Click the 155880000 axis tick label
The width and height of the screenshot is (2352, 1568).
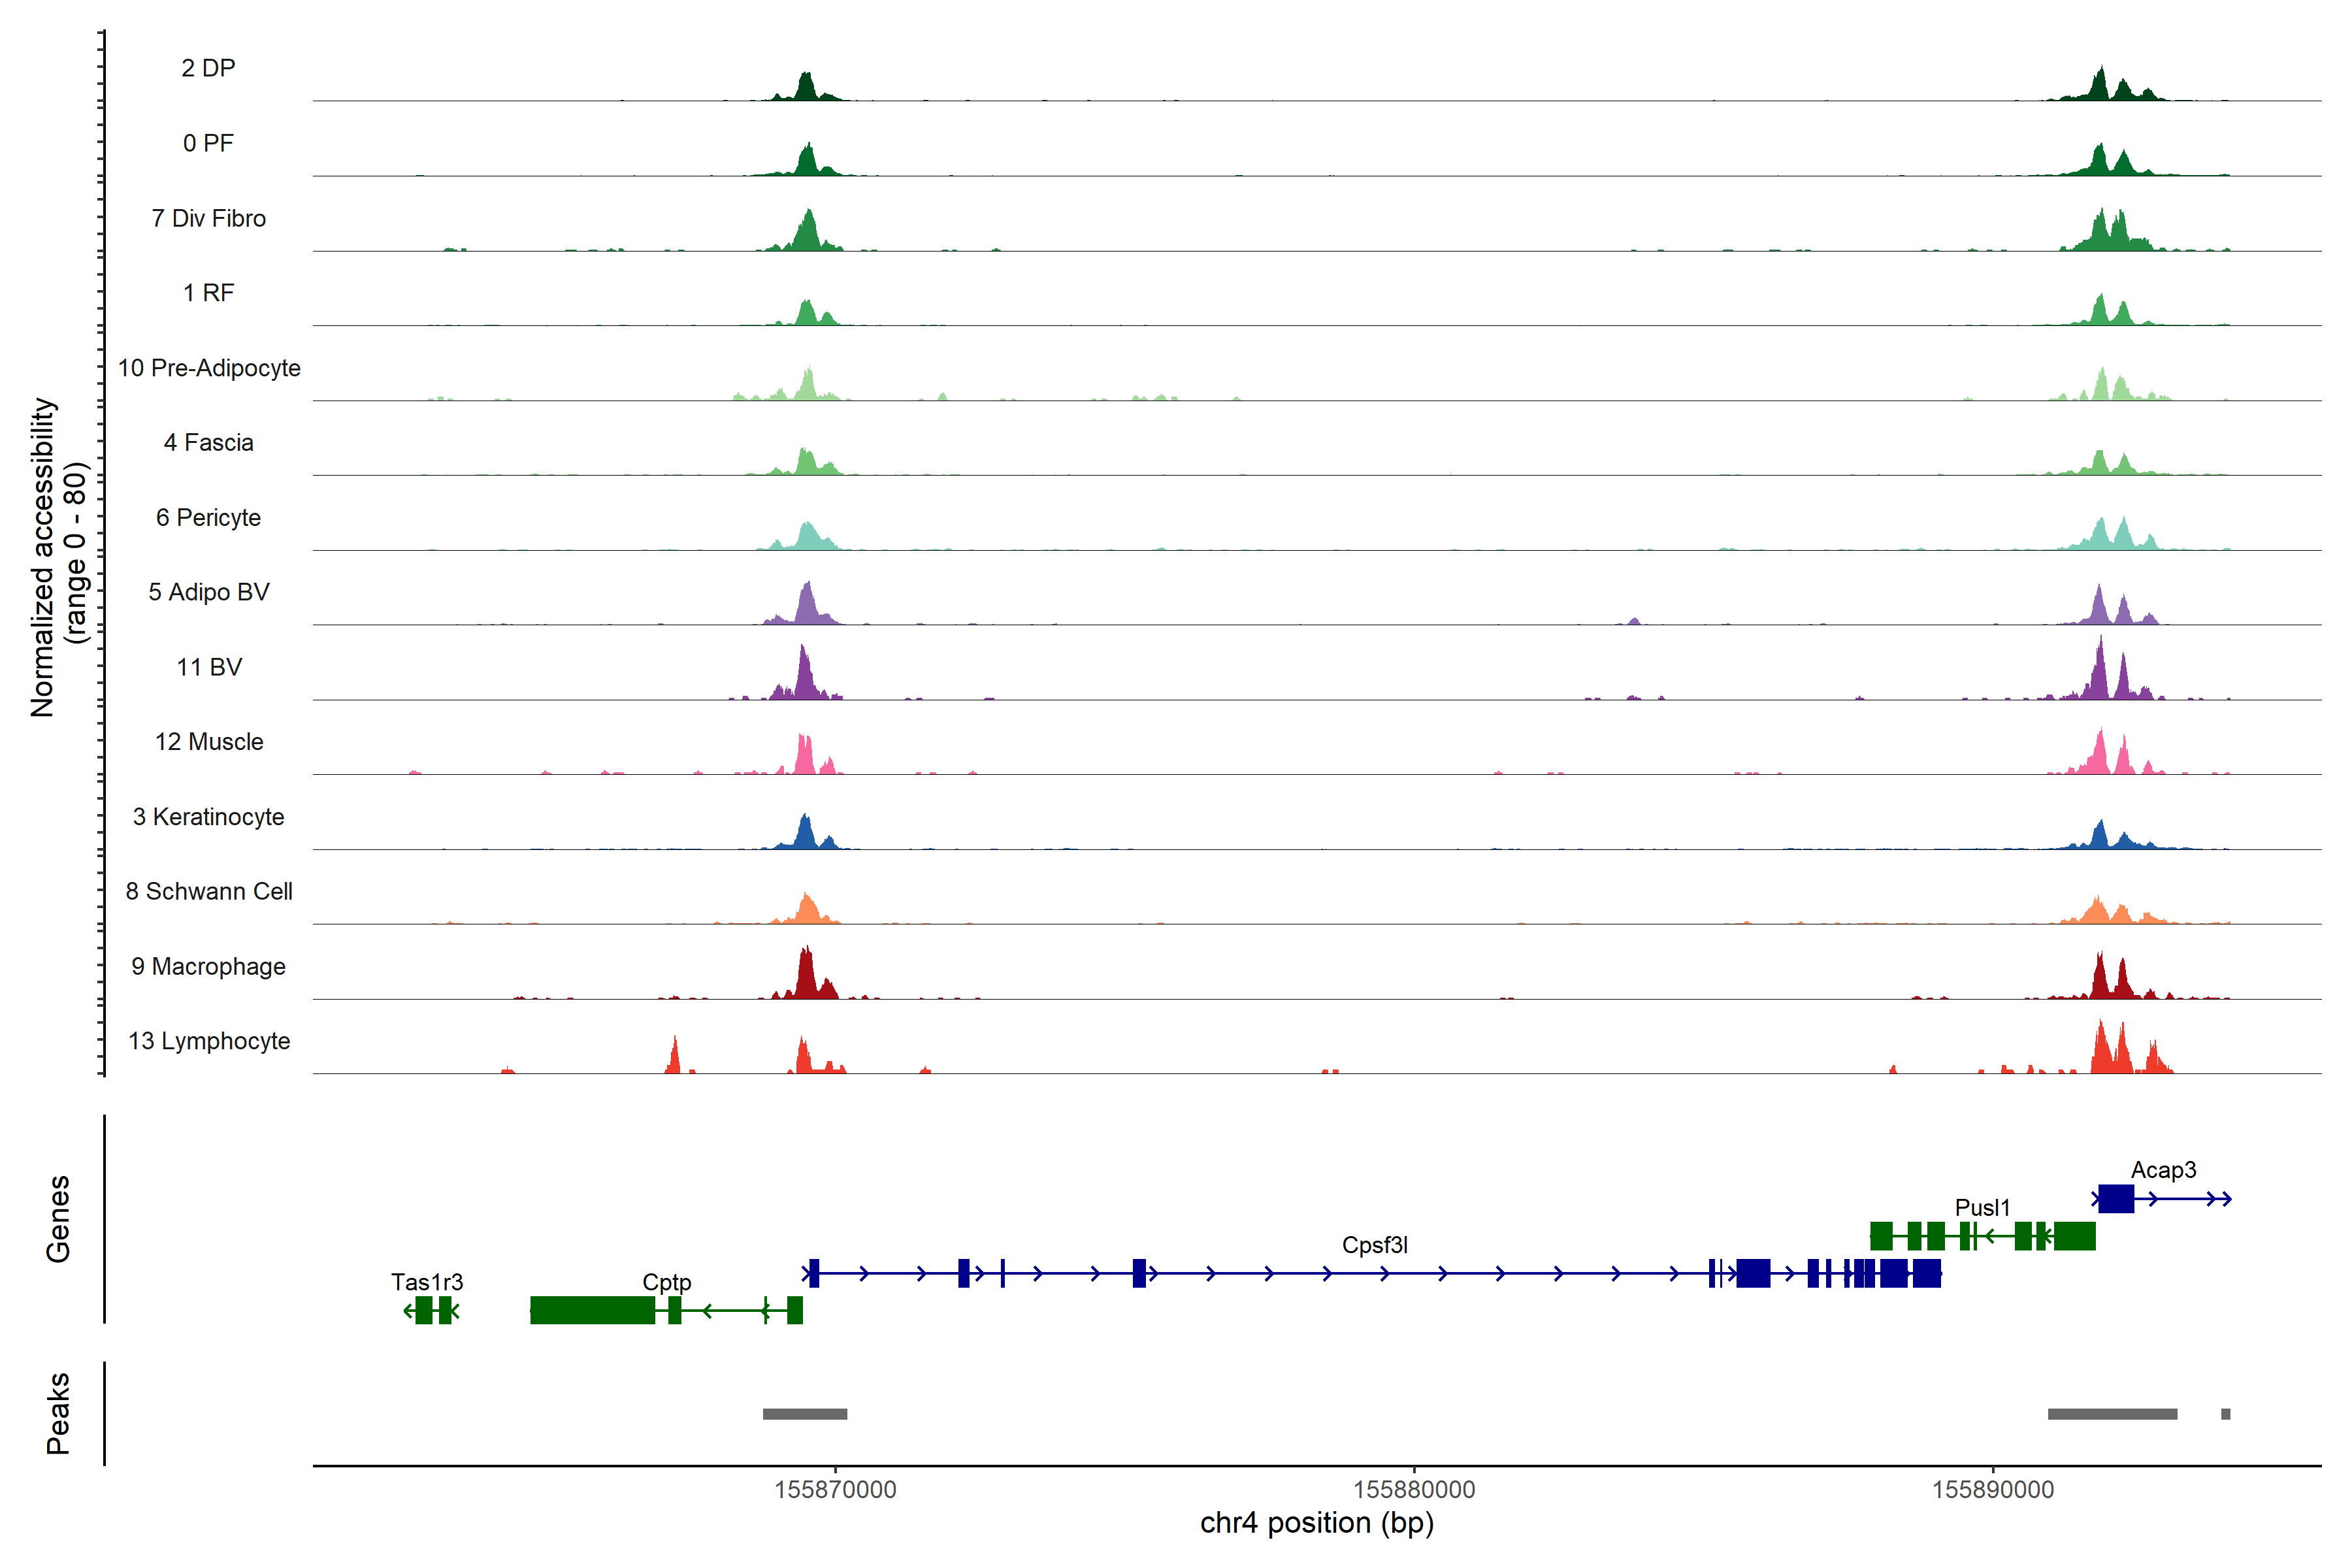click(x=1413, y=1490)
